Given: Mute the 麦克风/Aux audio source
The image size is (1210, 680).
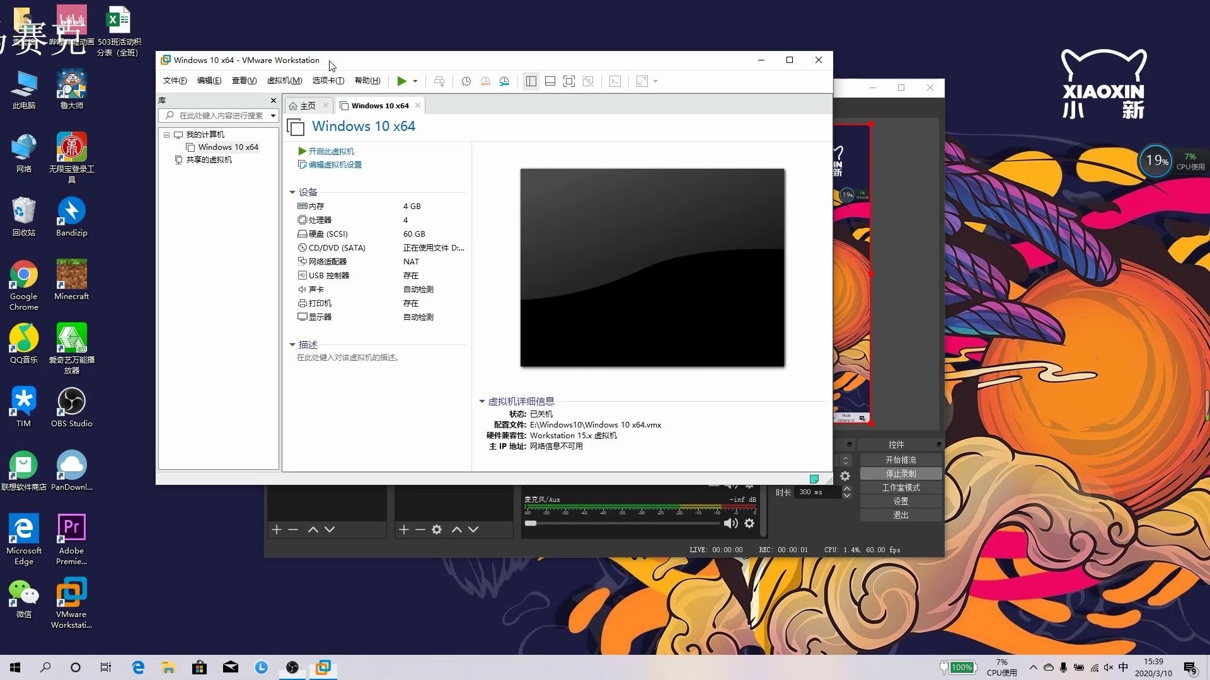Looking at the screenshot, I should click(x=730, y=523).
